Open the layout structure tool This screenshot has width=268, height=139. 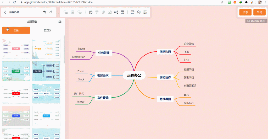pos(116,12)
